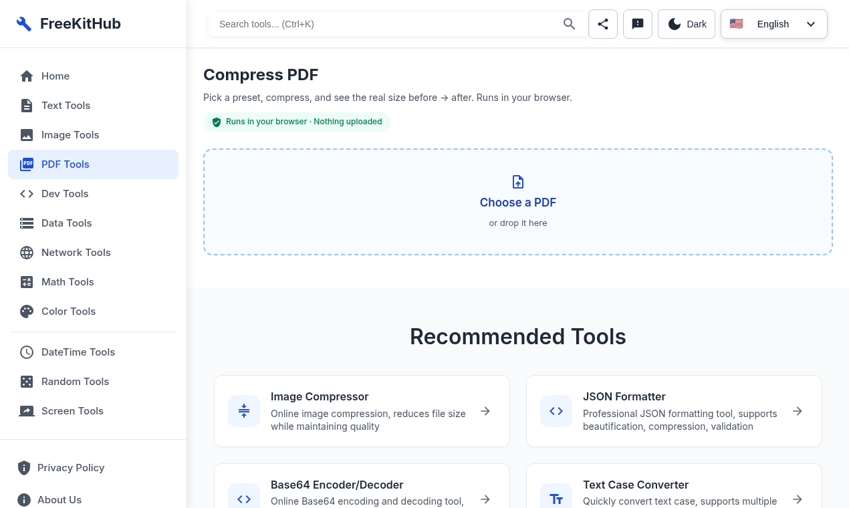Switch to Dark theme
Image resolution: width=849 pixels, height=508 pixels.
[x=687, y=24]
